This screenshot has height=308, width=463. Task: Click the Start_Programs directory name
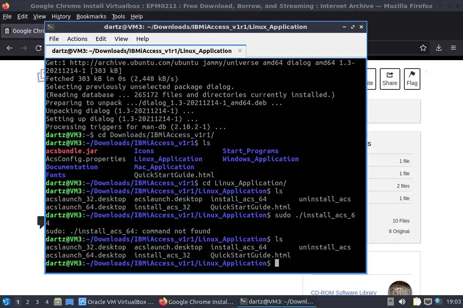coord(250,151)
